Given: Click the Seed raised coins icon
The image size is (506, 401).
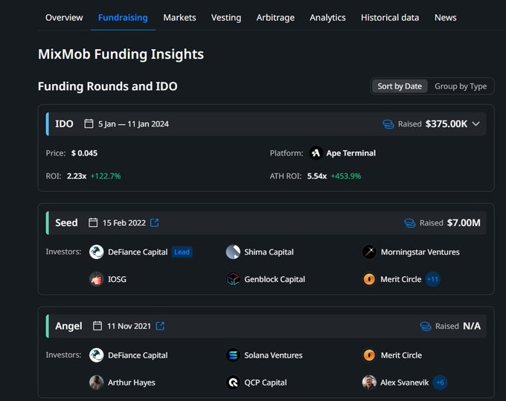Looking at the screenshot, I should (x=410, y=223).
